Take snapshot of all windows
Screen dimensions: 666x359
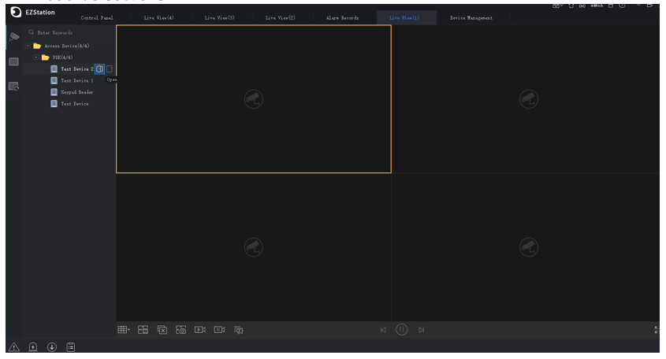[181, 330]
